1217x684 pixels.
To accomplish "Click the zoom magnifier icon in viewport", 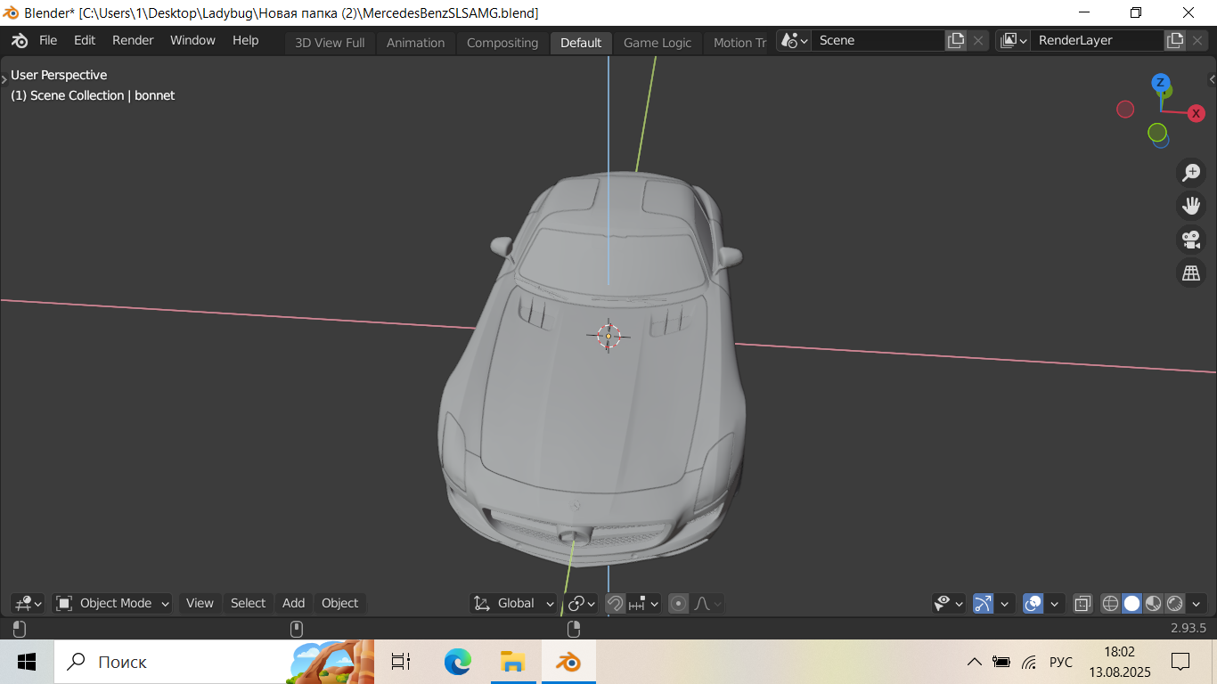I will tap(1191, 173).
